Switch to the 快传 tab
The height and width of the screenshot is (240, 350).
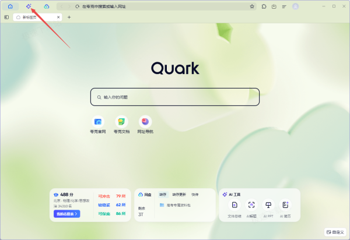pyautogui.click(x=195, y=195)
